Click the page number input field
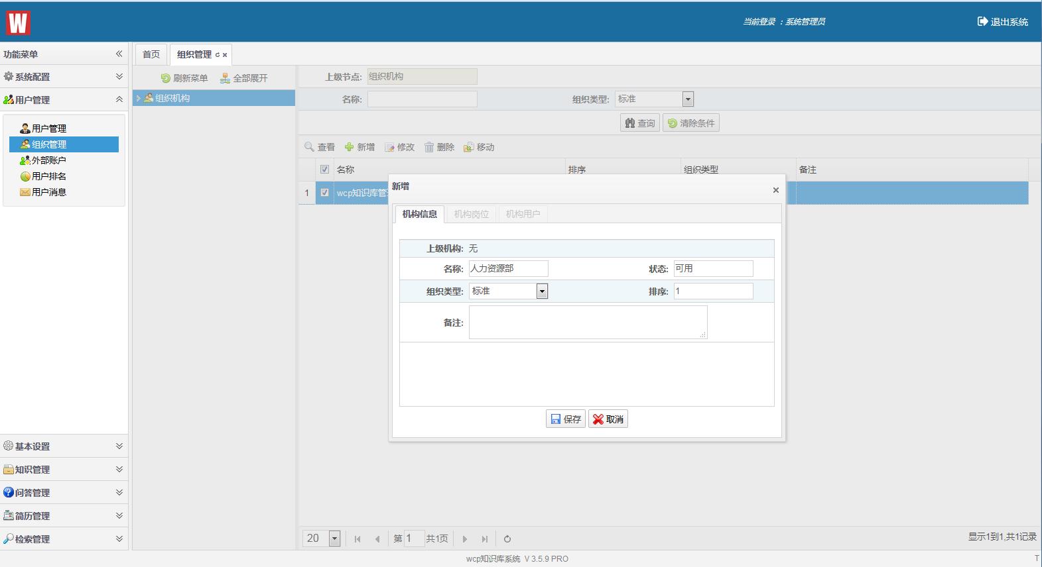 point(414,539)
